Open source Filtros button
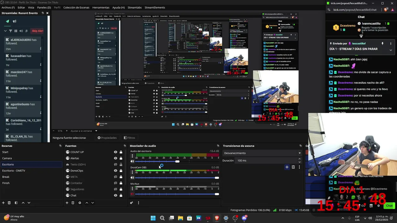 (129, 138)
